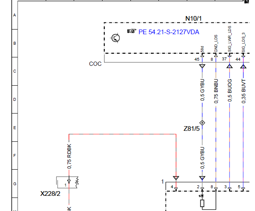Screen dimensions: 255x211
Task: Click the SIG_LWR_LDS signal label
Action: (x=230, y=39)
